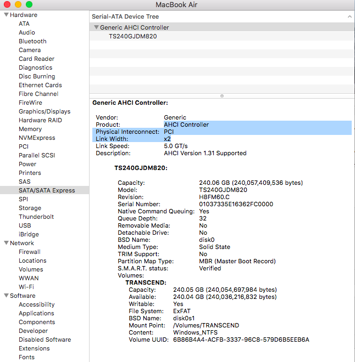Click the AHCI Controller product value

pyautogui.click(x=186, y=125)
